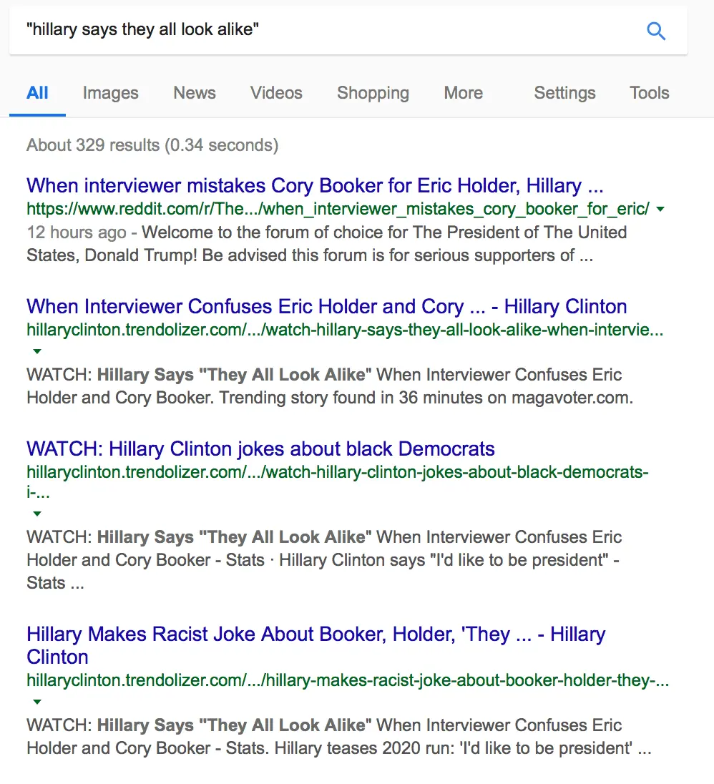714x784 pixels.
Task: Switch to the News tab
Action: click(195, 93)
